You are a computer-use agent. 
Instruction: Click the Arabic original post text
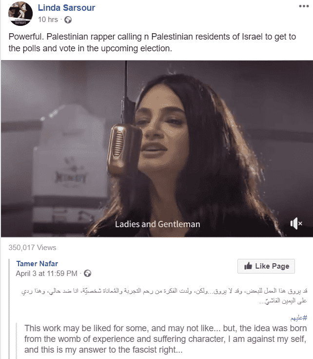click(164, 296)
